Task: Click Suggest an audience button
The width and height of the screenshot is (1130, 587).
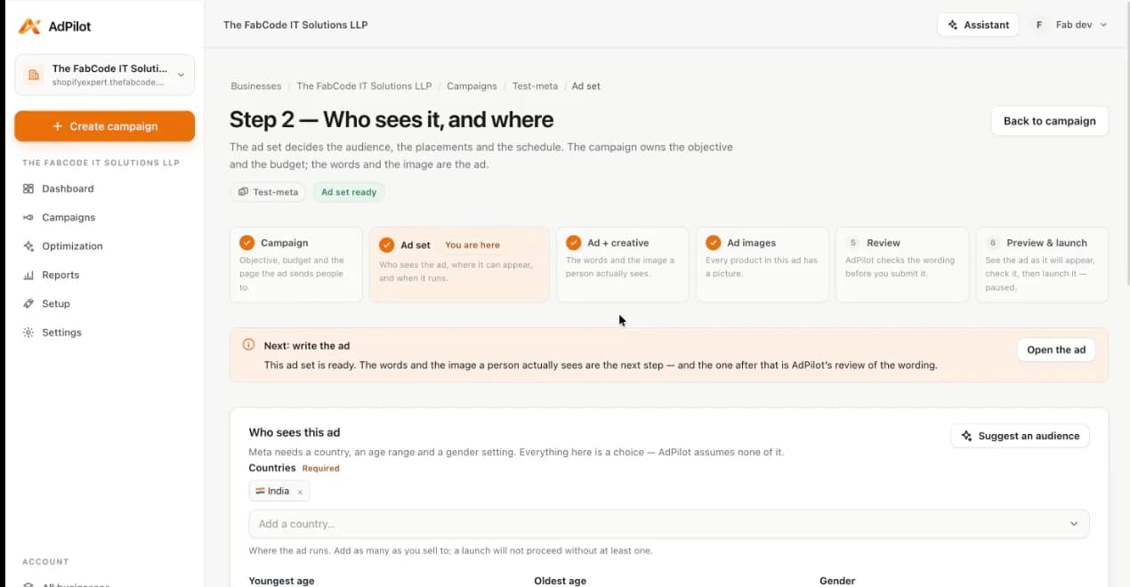Action: click(x=1020, y=436)
